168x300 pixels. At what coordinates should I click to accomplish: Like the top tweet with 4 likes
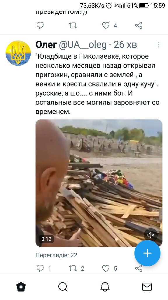click(106, 25)
